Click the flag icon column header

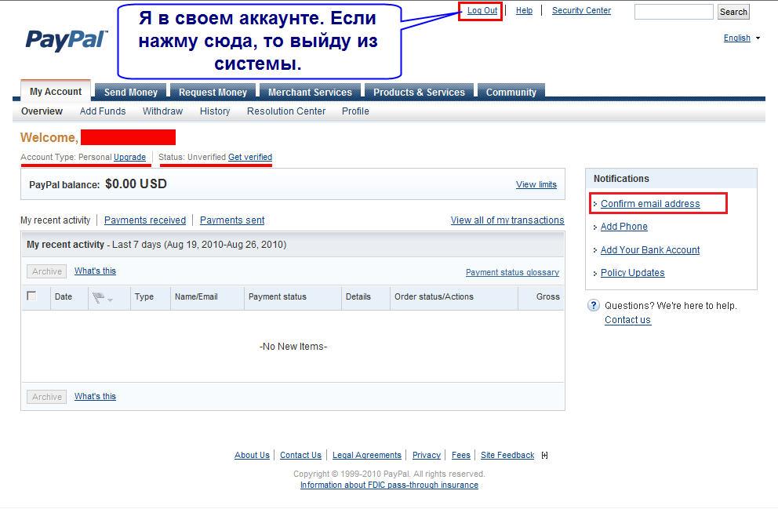coord(98,298)
